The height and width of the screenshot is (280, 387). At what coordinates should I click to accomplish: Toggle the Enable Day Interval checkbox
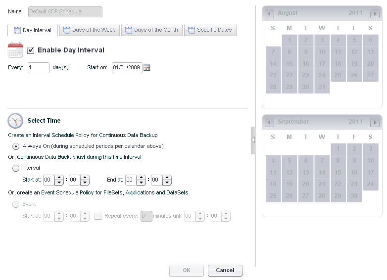click(x=31, y=50)
